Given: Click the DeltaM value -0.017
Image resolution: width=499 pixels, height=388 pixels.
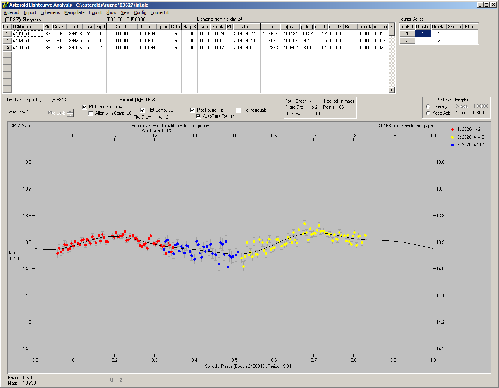Looking at the screenshot, I should [218, 47].
